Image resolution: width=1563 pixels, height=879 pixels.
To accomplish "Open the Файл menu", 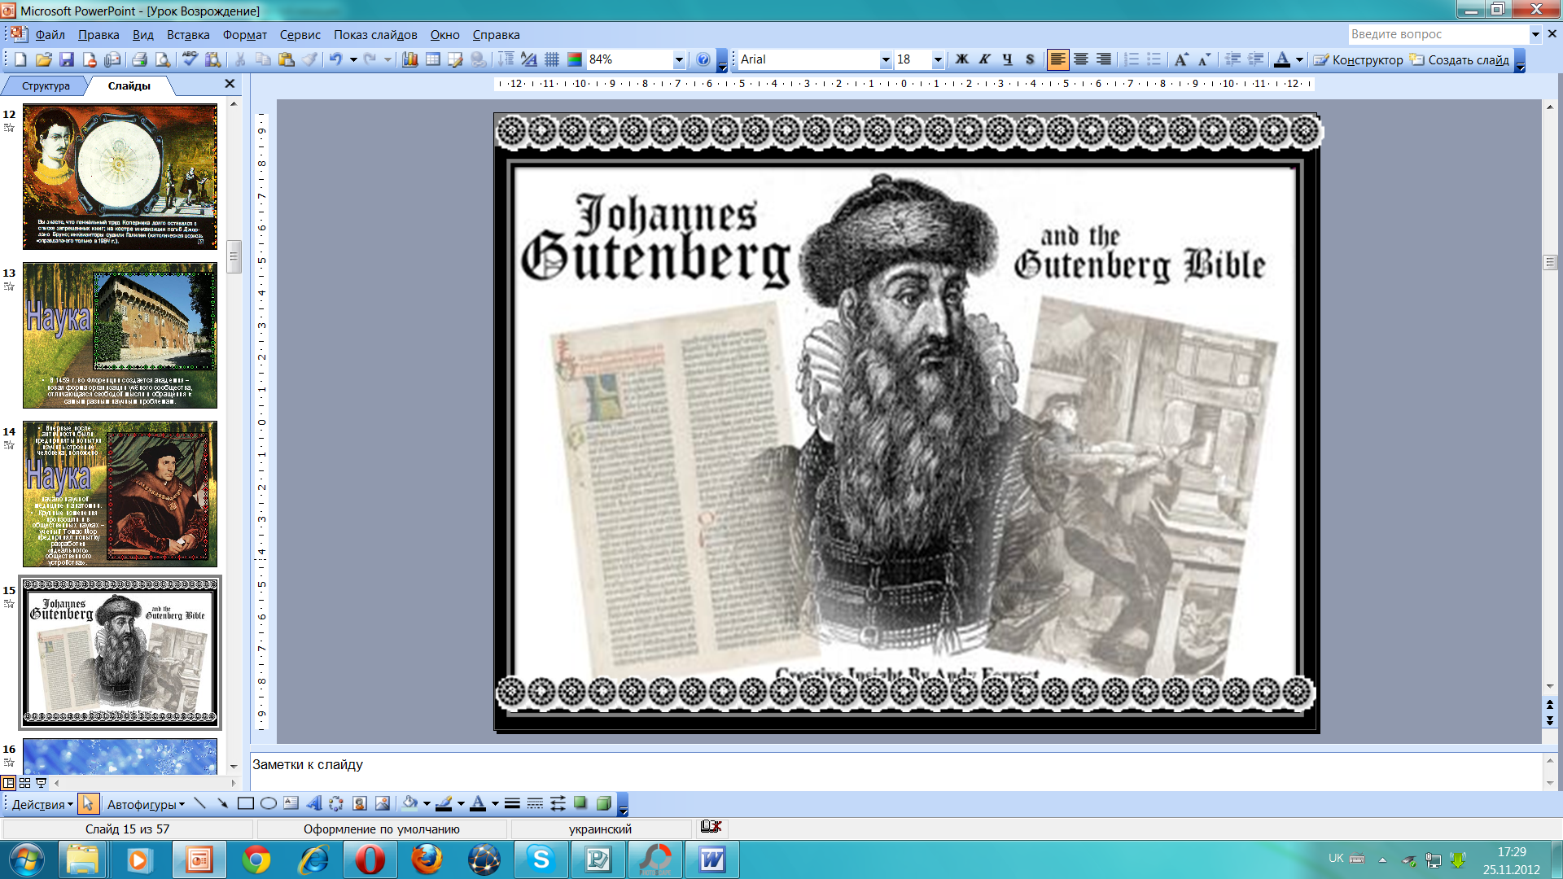I will [x=50, y=35].
